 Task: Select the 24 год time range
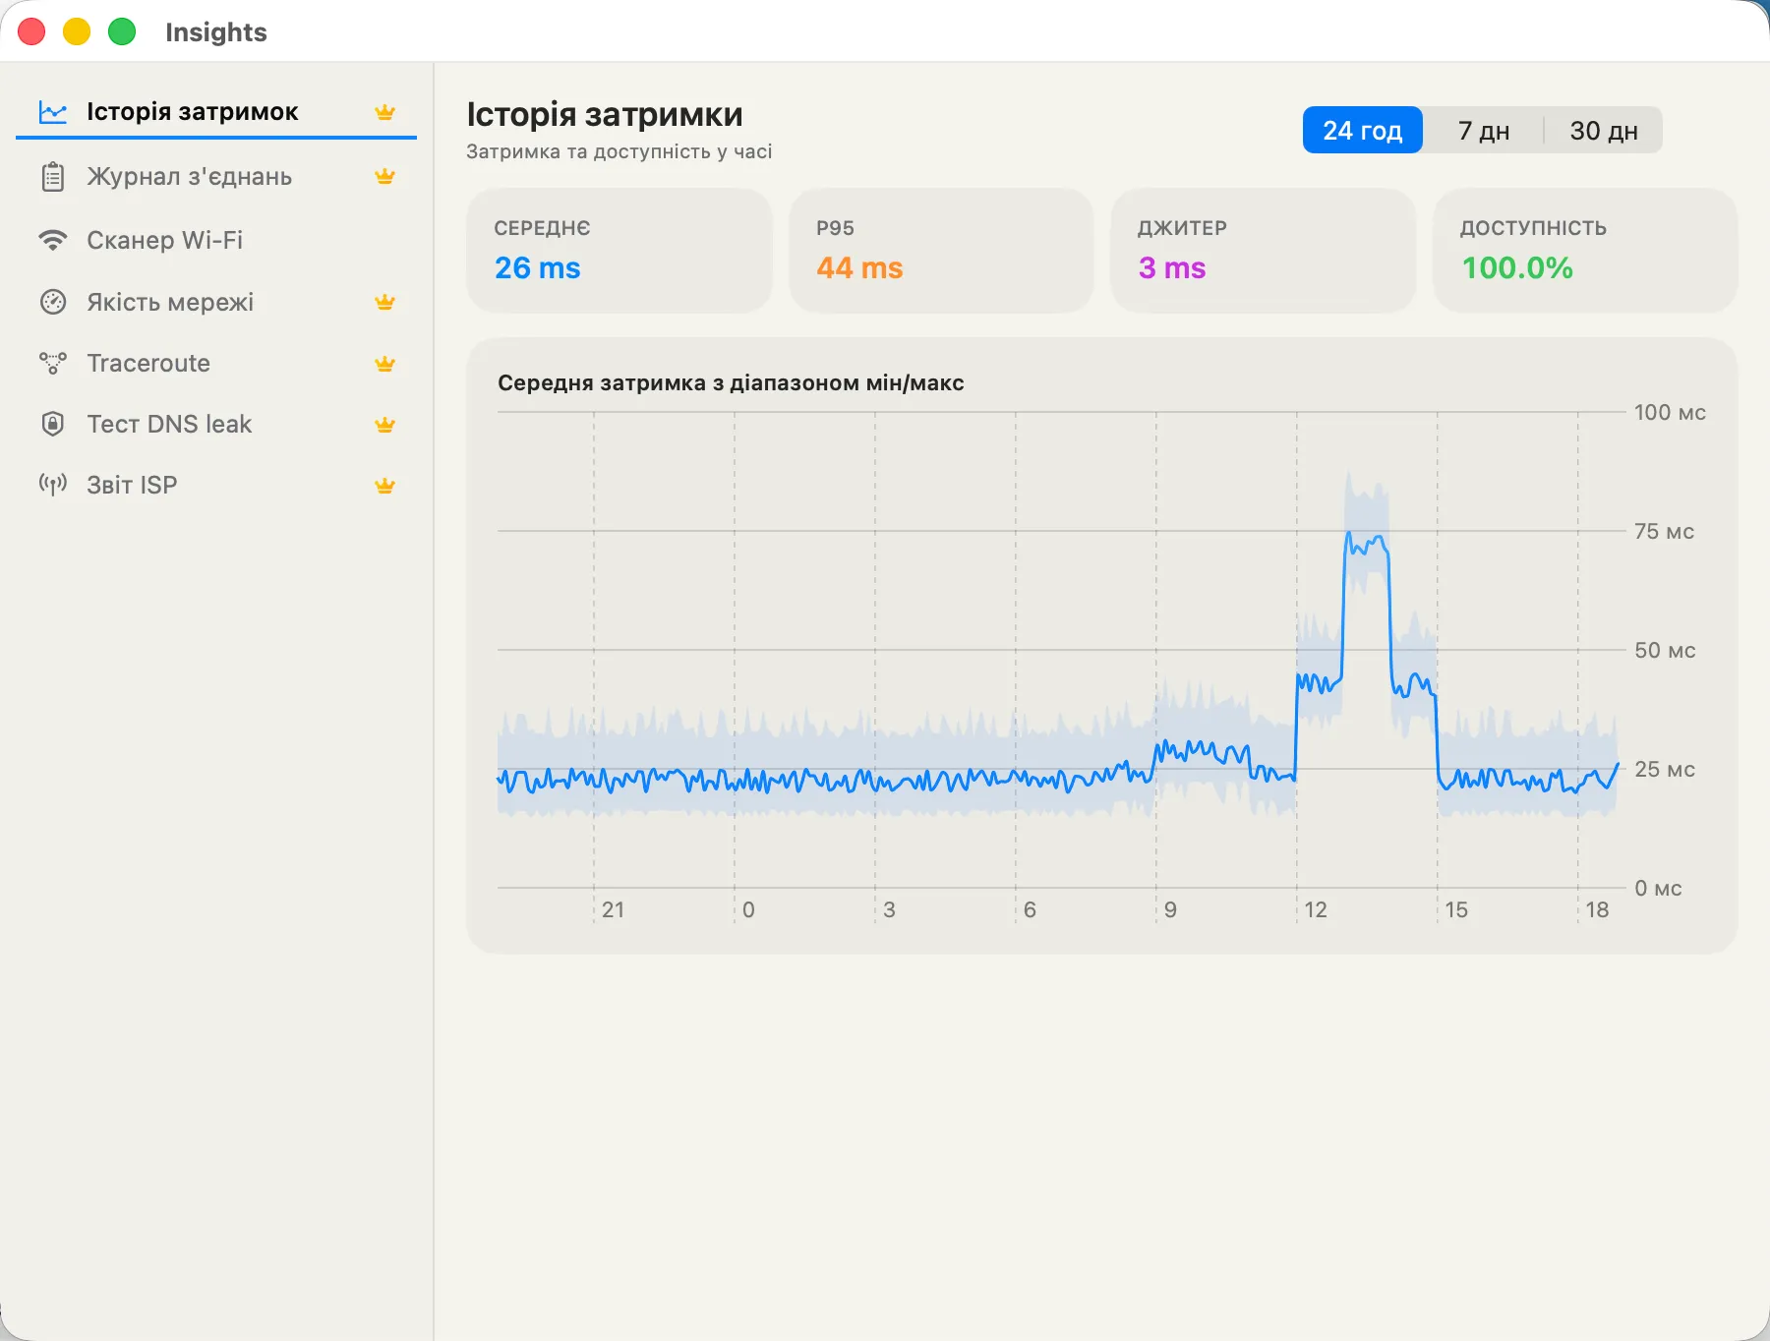[1363, 131]
